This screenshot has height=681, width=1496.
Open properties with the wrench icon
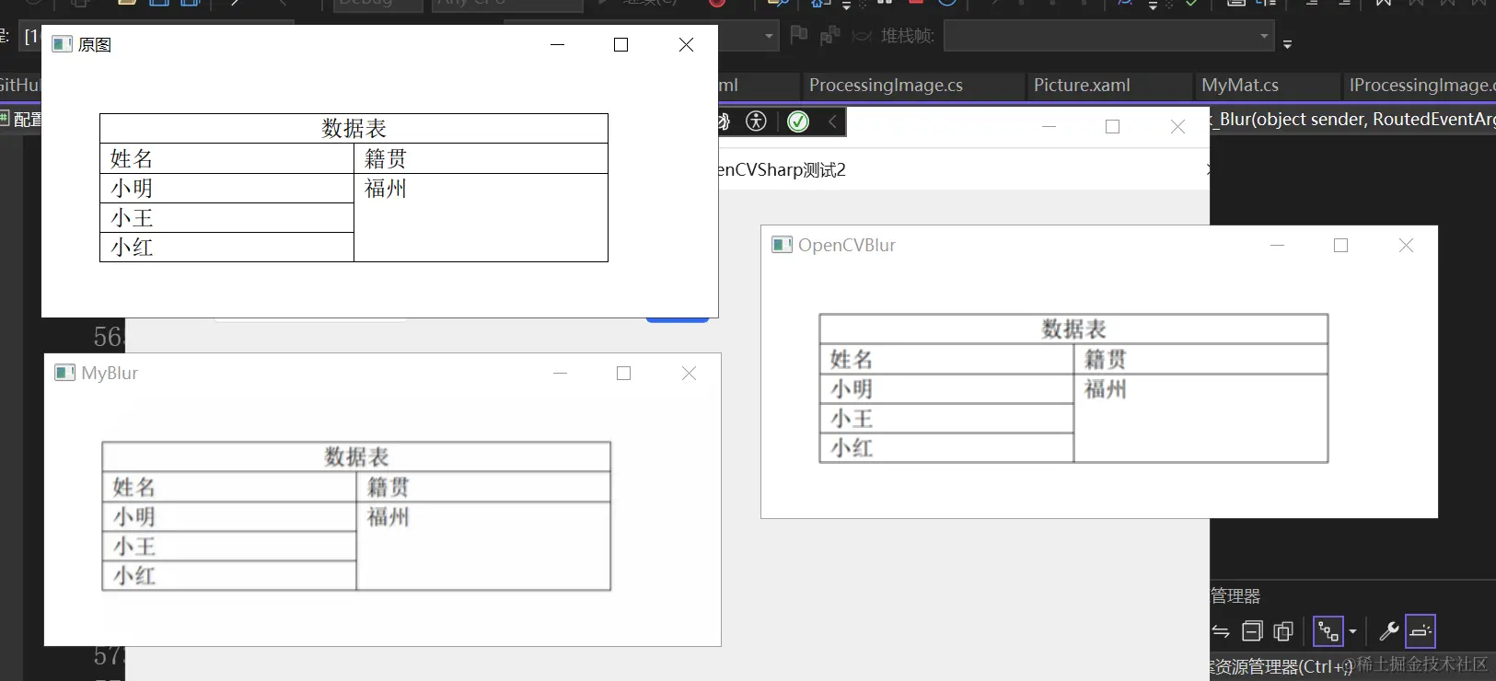(x=1388, y=631)
